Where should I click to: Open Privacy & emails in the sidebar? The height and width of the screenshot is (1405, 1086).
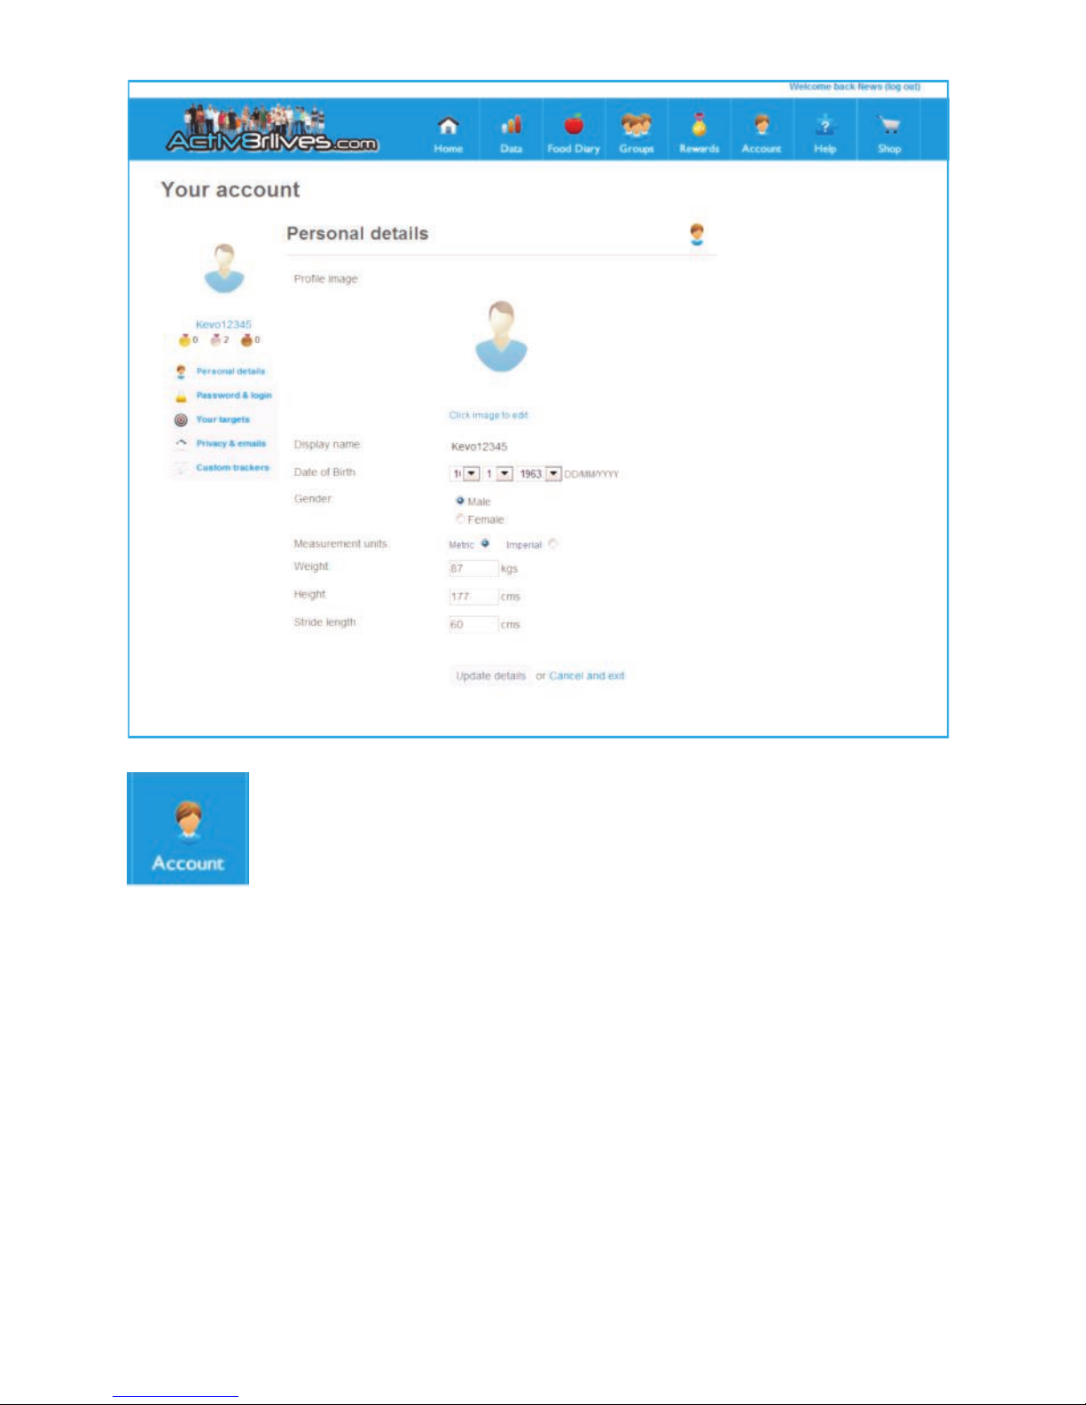[x=230, y=443]
